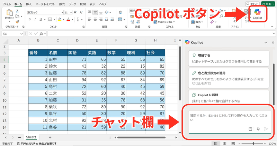Open the 貼り付け paste options arrow
This screenshot has height=146, width=277.
click(9, 21)
